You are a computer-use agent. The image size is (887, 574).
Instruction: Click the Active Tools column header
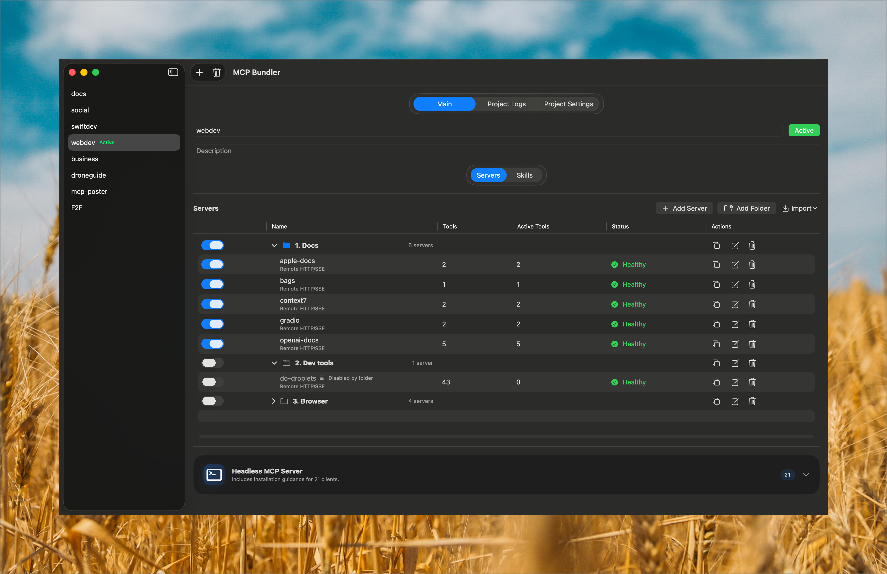pyautogui.click(x=533, y=227)
